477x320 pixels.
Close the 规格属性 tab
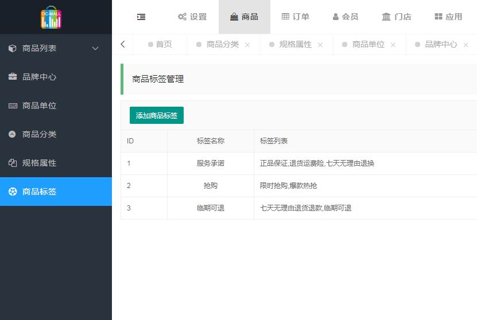[x=320, y=45]
